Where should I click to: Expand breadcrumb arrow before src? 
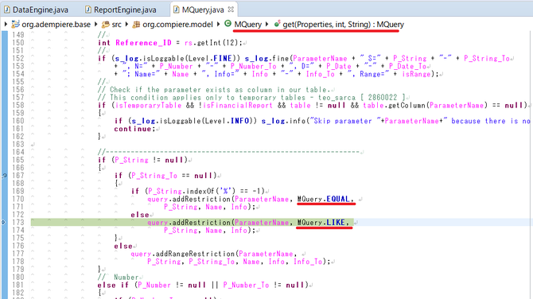96,24
